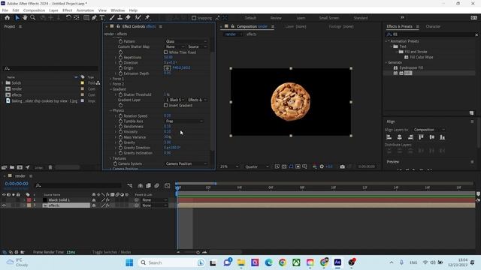This screenshot has height=270, width=481.
Task: Open the Camera System dropdown
Action: coord(186,163)
